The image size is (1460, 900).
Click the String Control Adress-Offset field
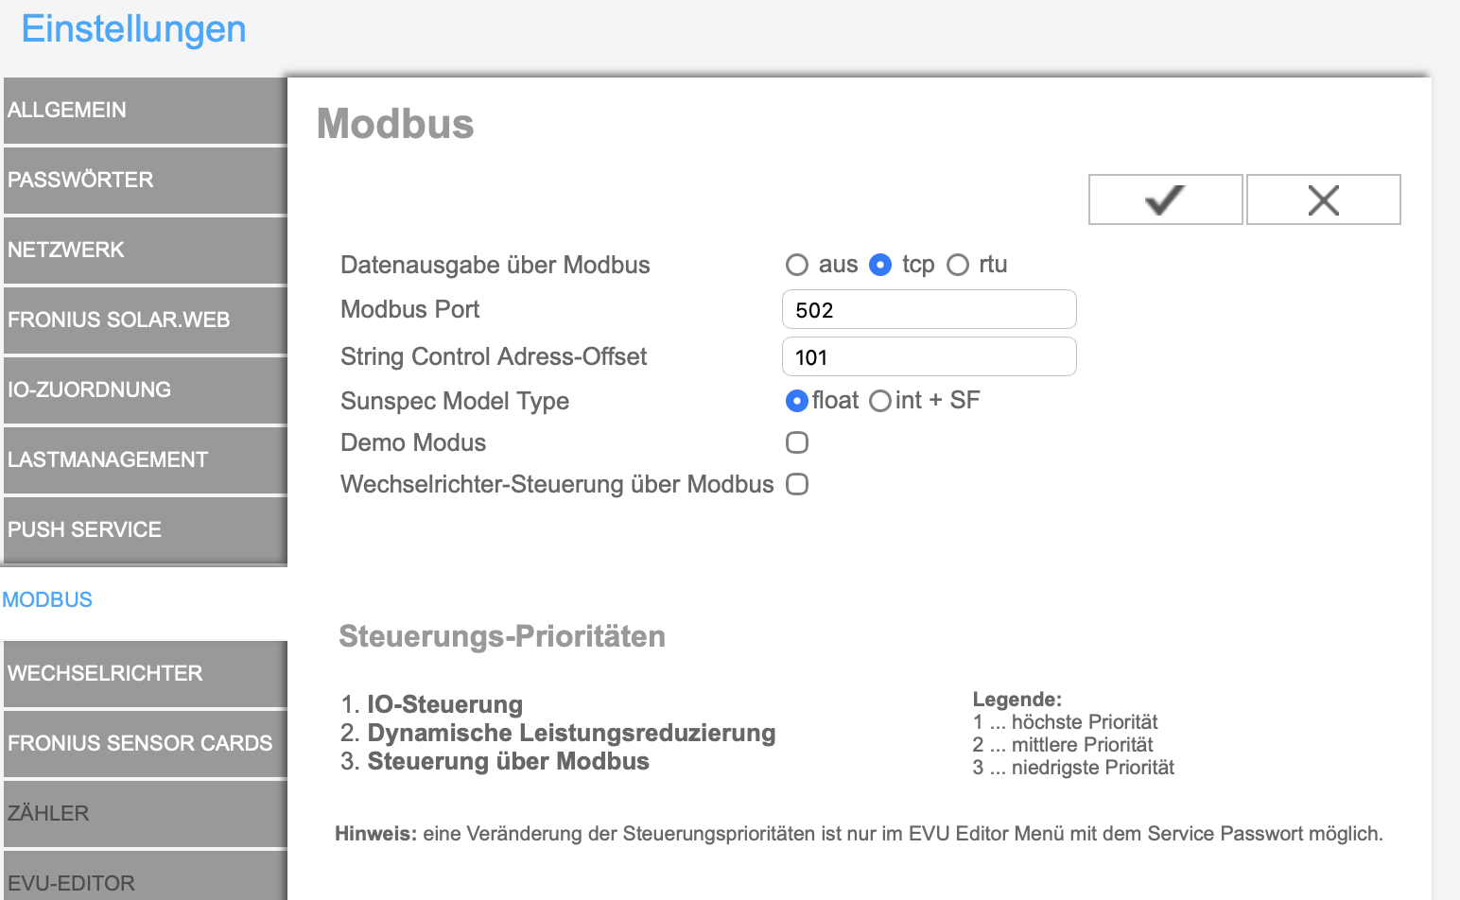[929, 357]
